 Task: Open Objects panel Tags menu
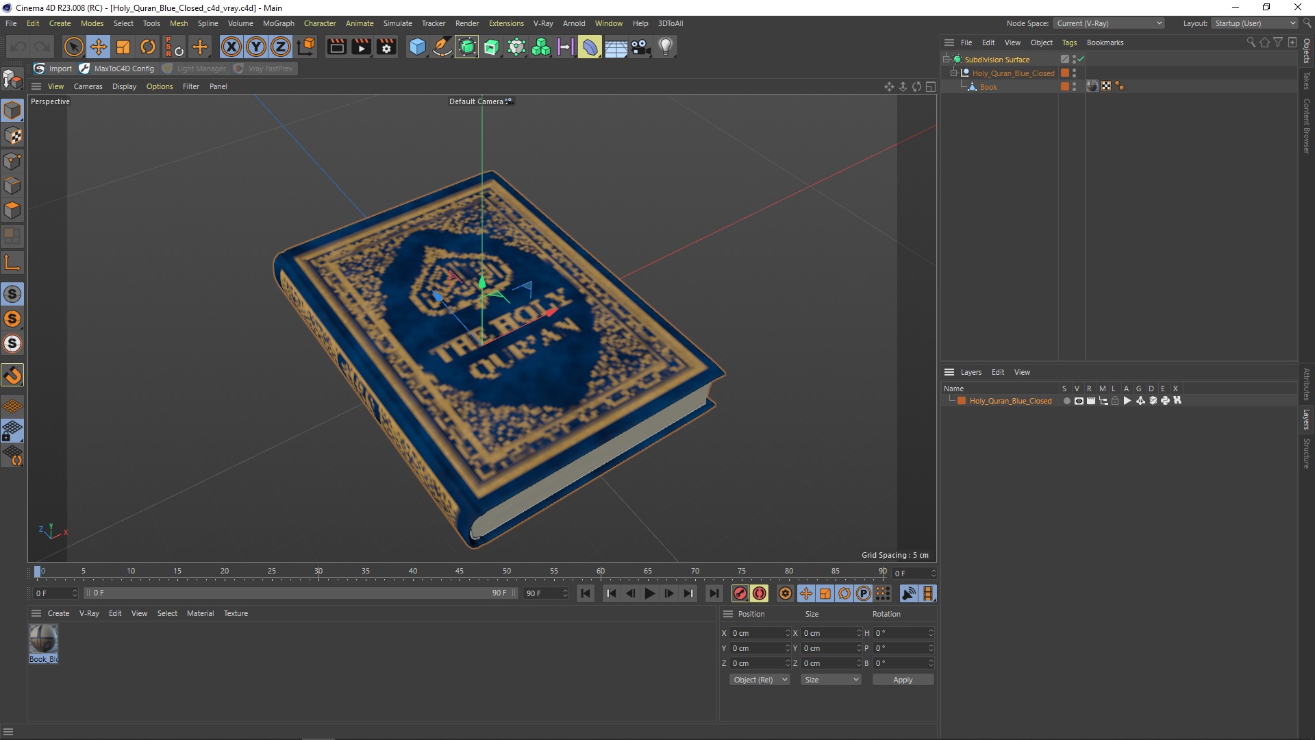(x=1069, y=42)
